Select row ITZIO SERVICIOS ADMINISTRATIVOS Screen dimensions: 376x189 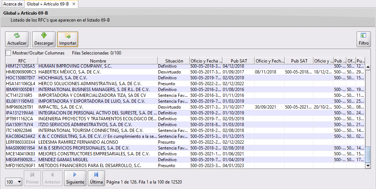(x=185, y=125)
